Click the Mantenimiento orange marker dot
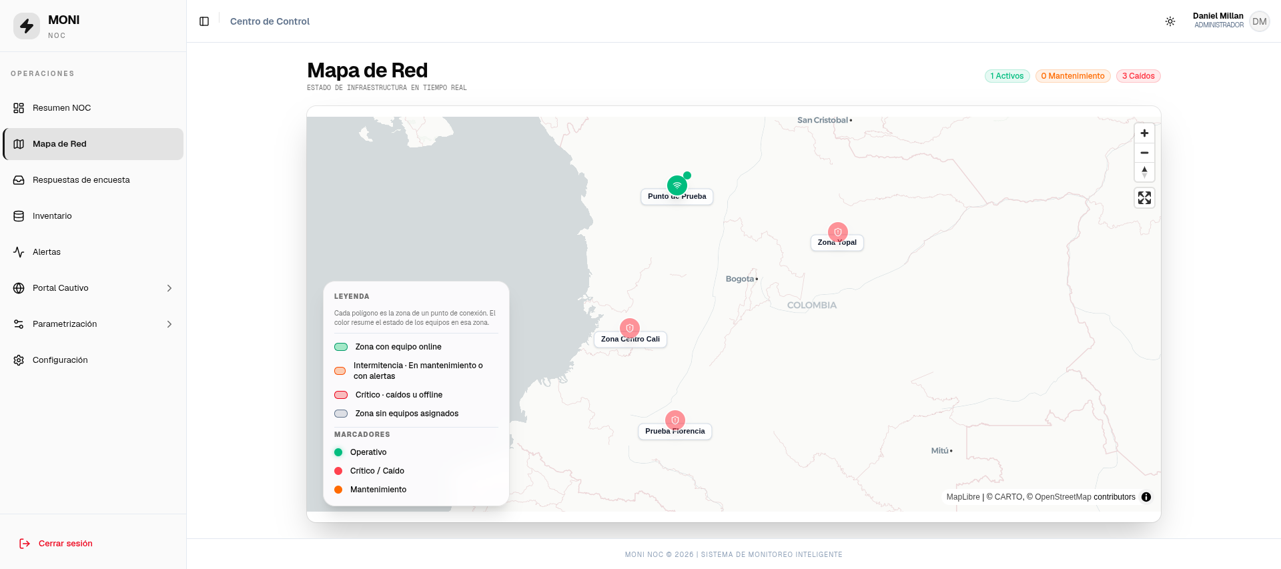Viewport: 1281px width, 569px height. point(338,490)
